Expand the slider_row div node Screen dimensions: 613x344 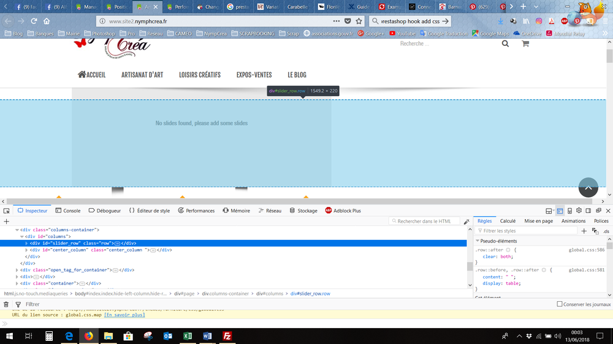(26, 243)
